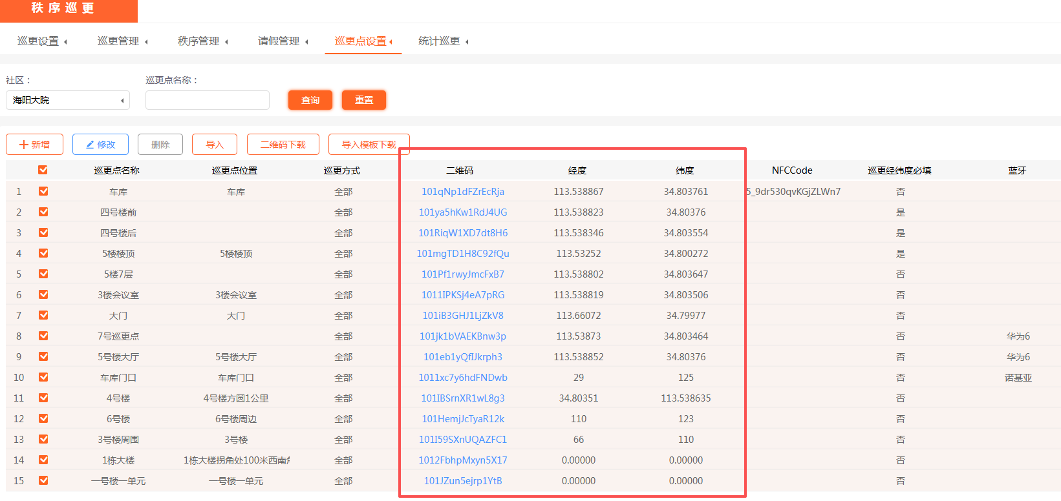Focus the 巡更点名称 text input field
This screenshot has width=1061, height=501.
(x=207, y=100)
